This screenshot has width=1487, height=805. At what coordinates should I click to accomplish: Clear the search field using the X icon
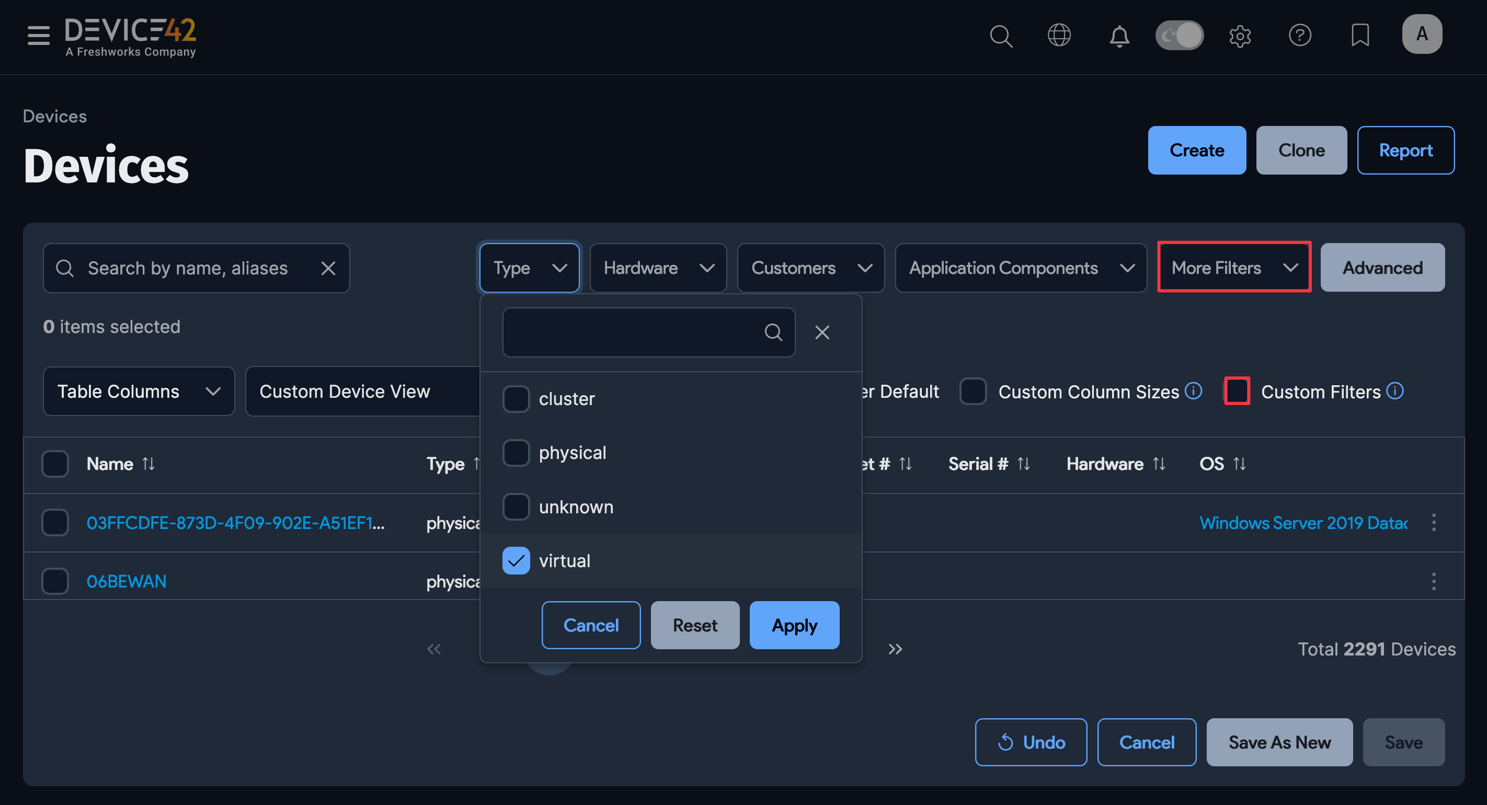pyautogui.click(x=328, y=268)
